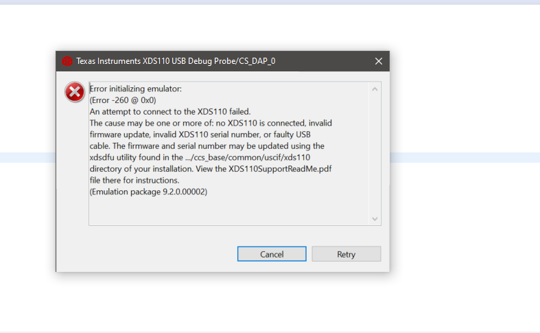Click the red Code Composer cube icon

pos(67,61)
